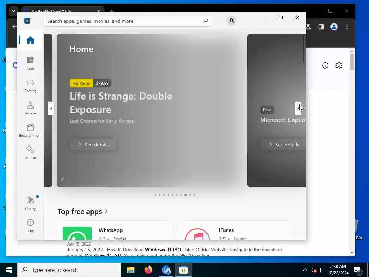Screen dimensions: 369x277
Task: Open the Library in Store sidebar
Action: [x=30, y=203]
